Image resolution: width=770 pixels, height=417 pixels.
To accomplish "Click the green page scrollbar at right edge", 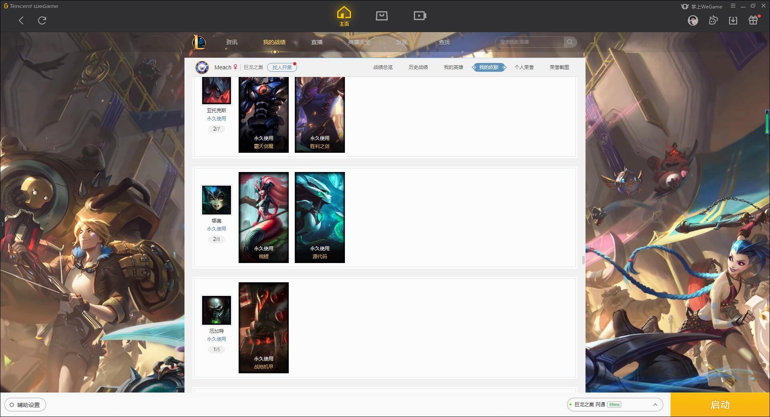I will 767,122.
